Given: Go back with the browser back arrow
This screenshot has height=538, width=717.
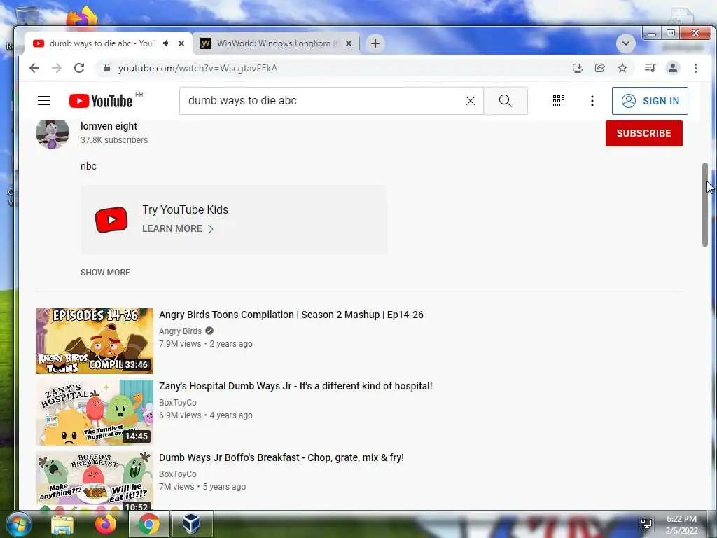Looking at the screenshot, I should point(34,68).
